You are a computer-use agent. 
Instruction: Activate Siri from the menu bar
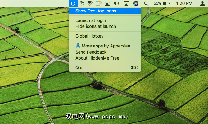coord(136,3)
